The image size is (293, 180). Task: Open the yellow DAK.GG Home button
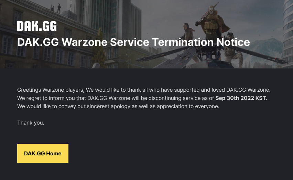point(43,153)
